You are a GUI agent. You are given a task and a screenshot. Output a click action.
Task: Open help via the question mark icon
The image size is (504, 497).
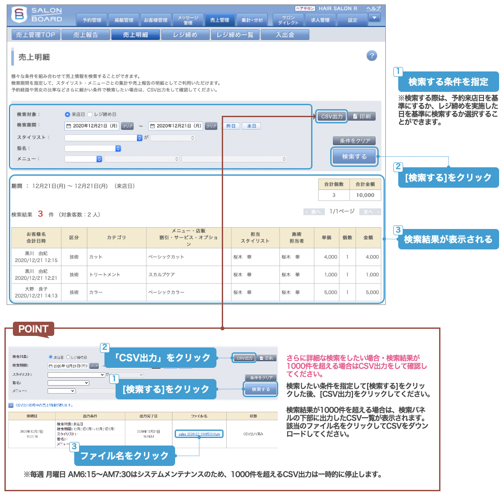click(372, 55)
